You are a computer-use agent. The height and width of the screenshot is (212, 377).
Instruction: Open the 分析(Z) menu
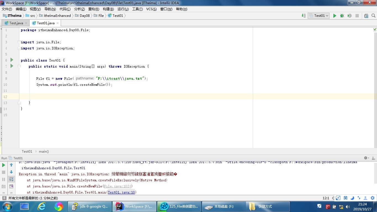pos(79,9)
